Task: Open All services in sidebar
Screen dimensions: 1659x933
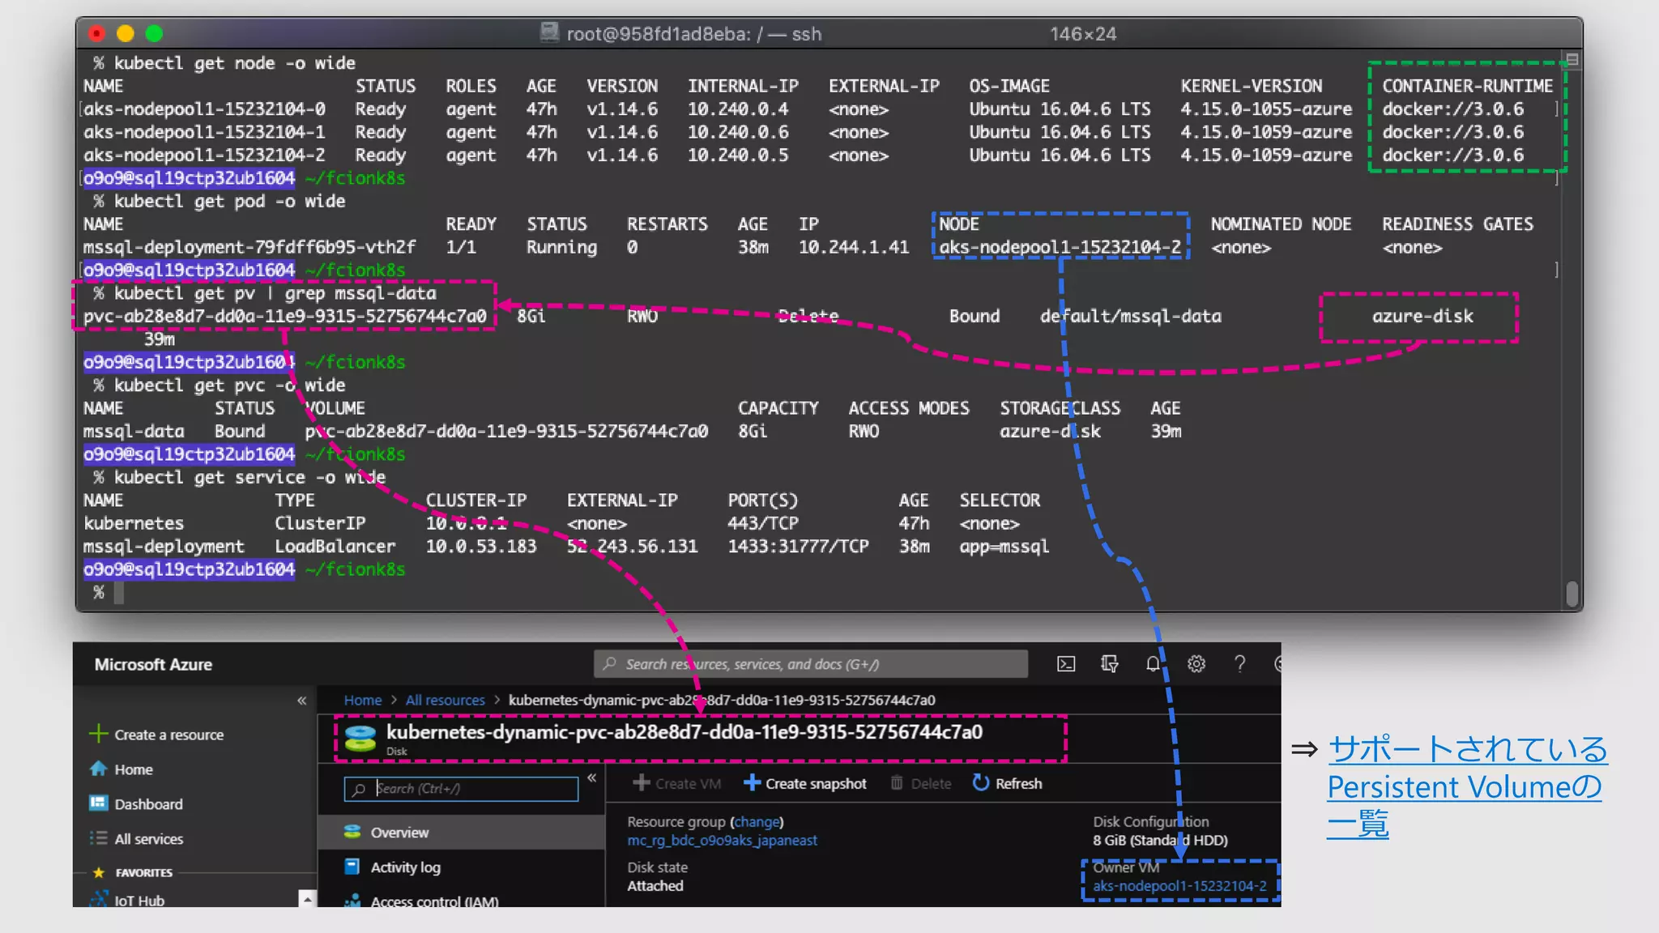Action: (x=148, y=839)
